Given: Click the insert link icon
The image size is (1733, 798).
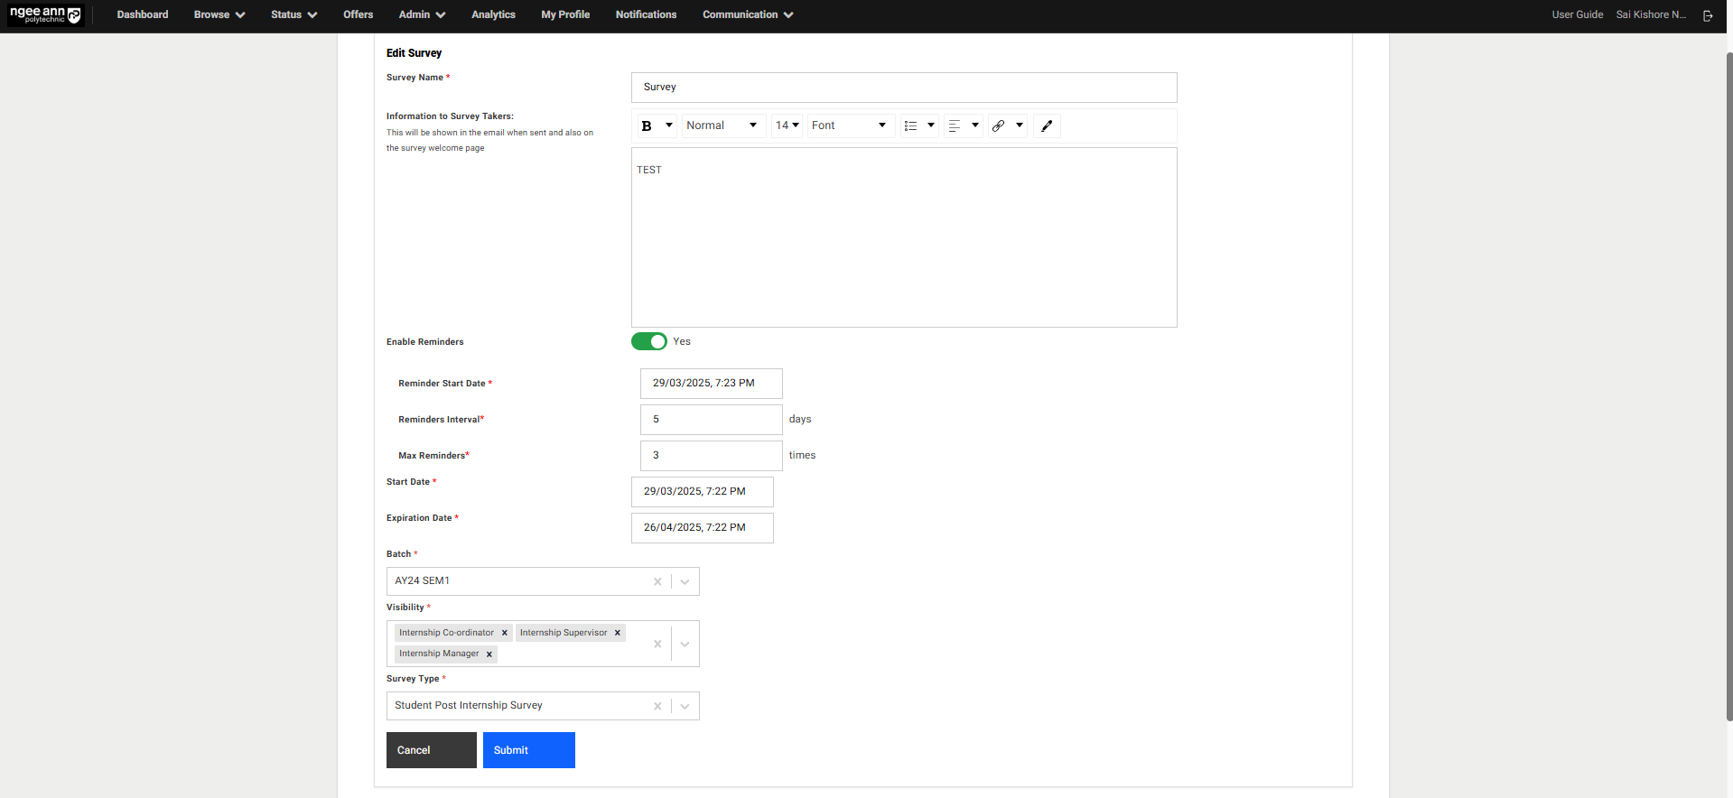Looking at the screenshot, I should click(998, 126).
